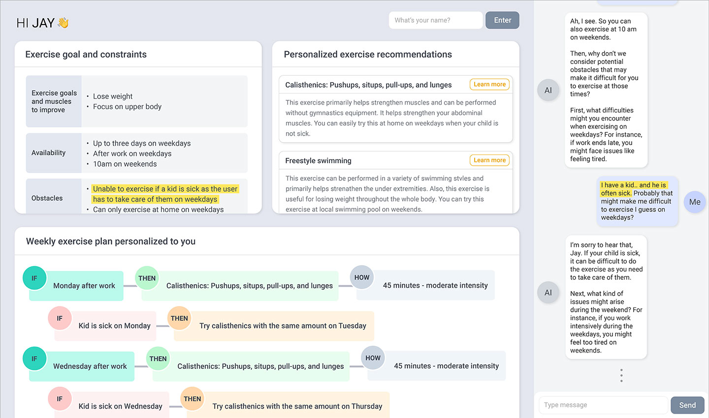Click the Monday Calisthenics action block in plan
The image size is (709, 418).
click(x=240, y=286)
